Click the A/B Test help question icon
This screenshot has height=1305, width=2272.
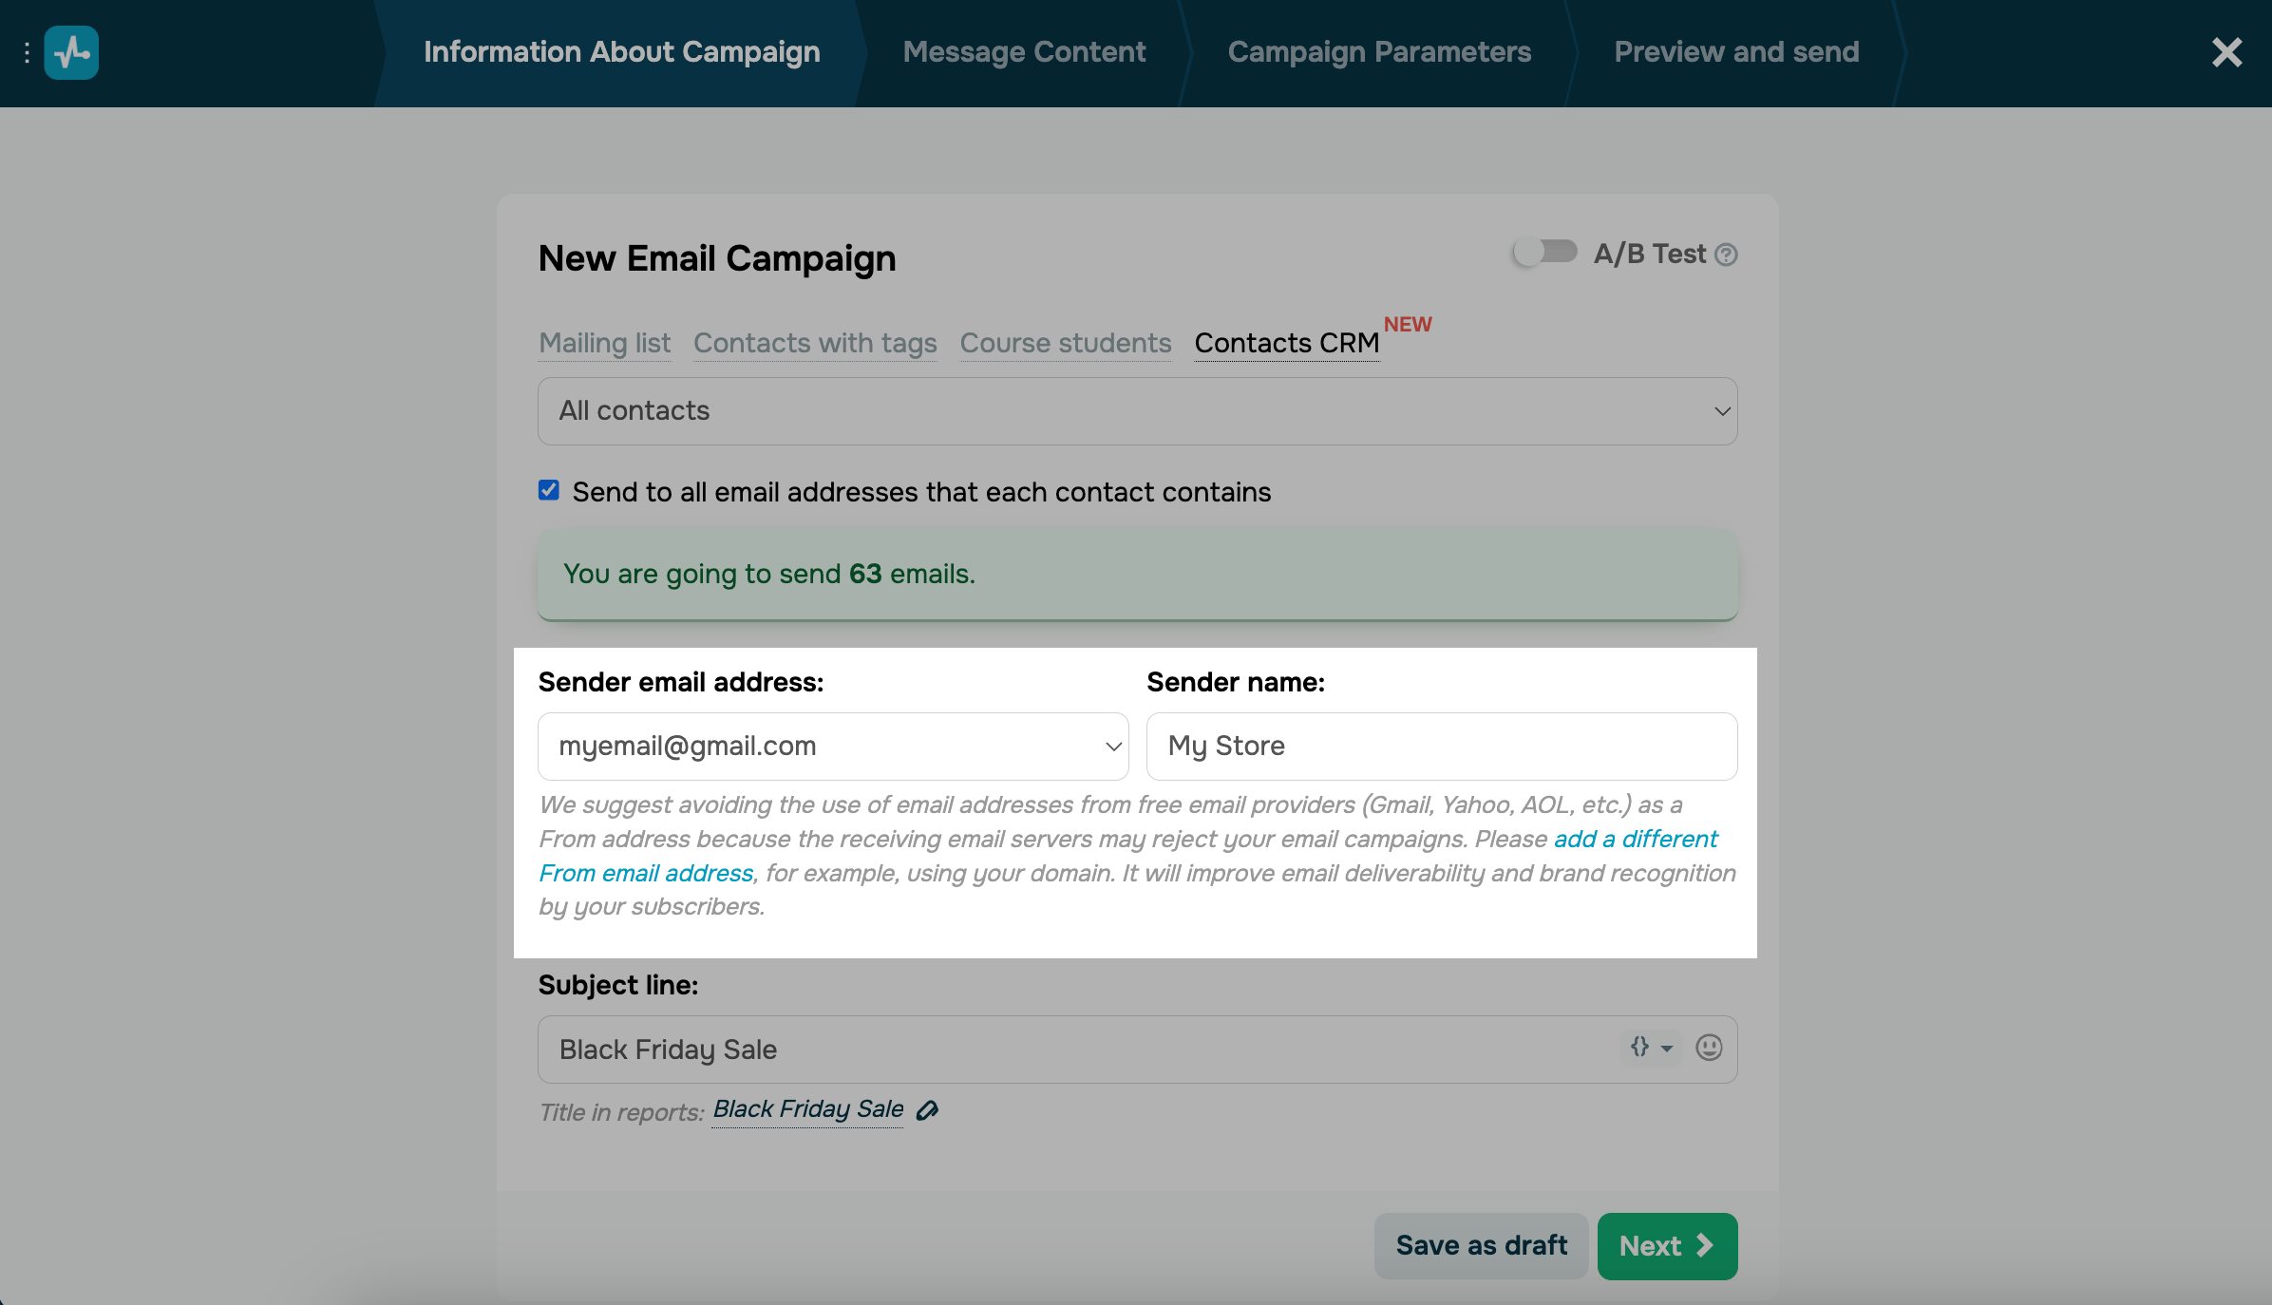[1727, 255]
